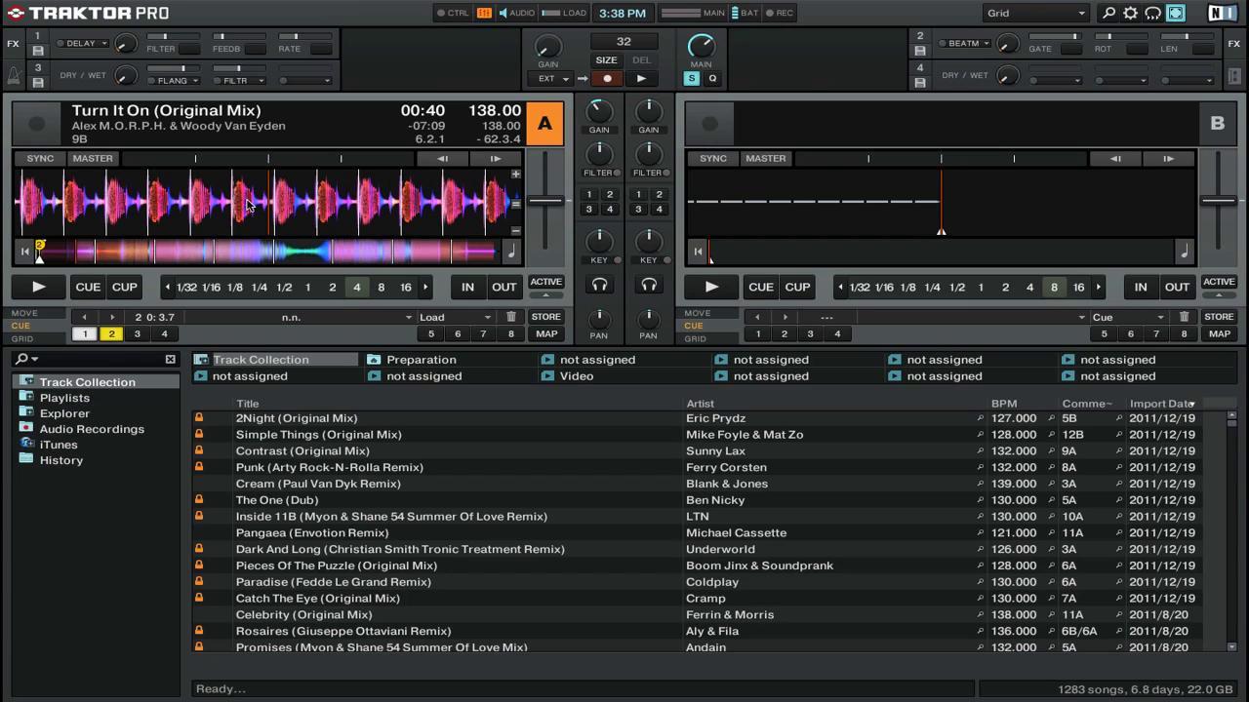Screen dimensions: 1249x702
Task: Open BEATM effect dropdown
Action: [x=964, y=43]
